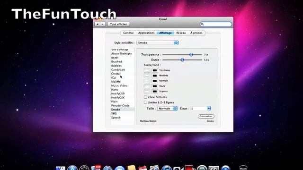Click the Prévisualiser button
This screenshot has width=303, height=170.
click(x=206, y=116)
